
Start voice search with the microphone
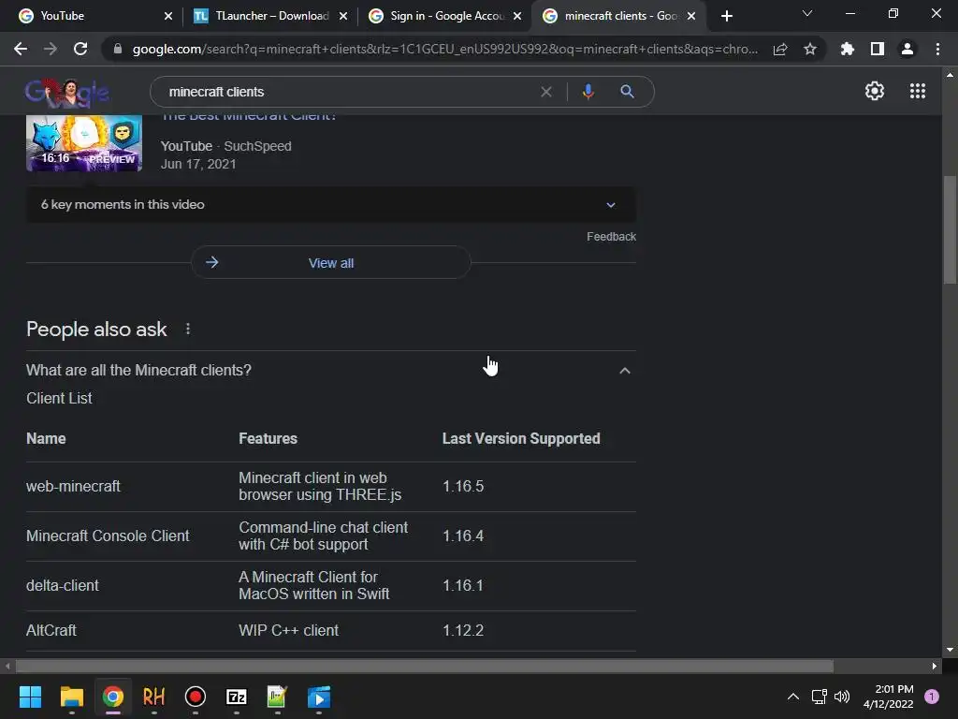click(x=588, y=92)
